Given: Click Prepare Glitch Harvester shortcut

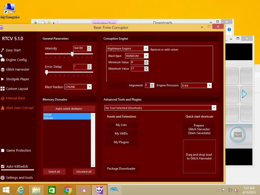Looking at the screenshot, I should [x=199, y=129].
